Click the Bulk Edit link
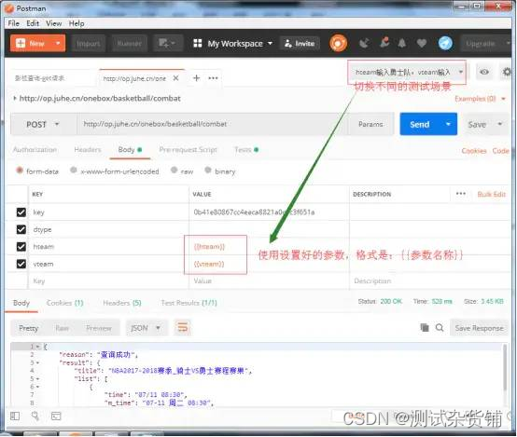The height and width of the screenshot is (437, 517). pos(491,195)
